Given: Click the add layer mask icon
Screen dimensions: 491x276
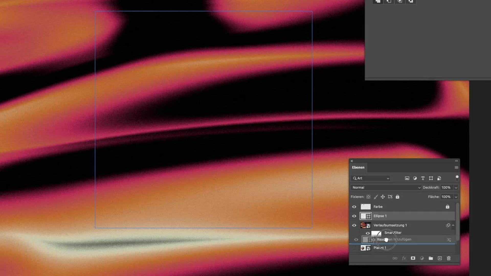Looking at the screenshot, I should click(x=413, y=258).
